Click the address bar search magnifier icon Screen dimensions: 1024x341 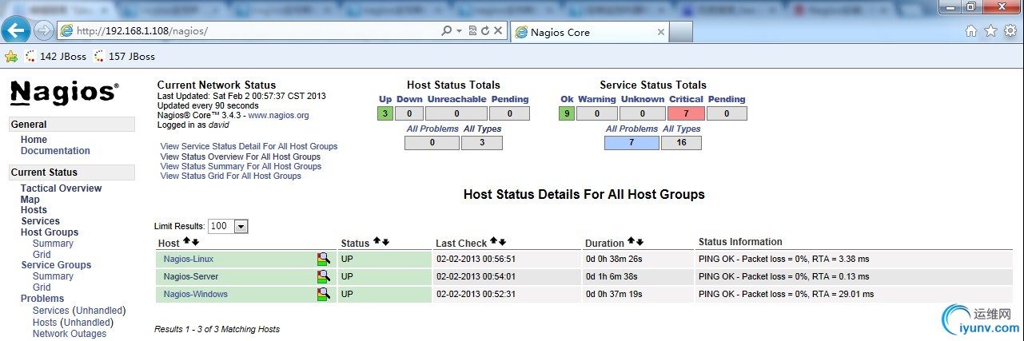[x=447, y=31]
